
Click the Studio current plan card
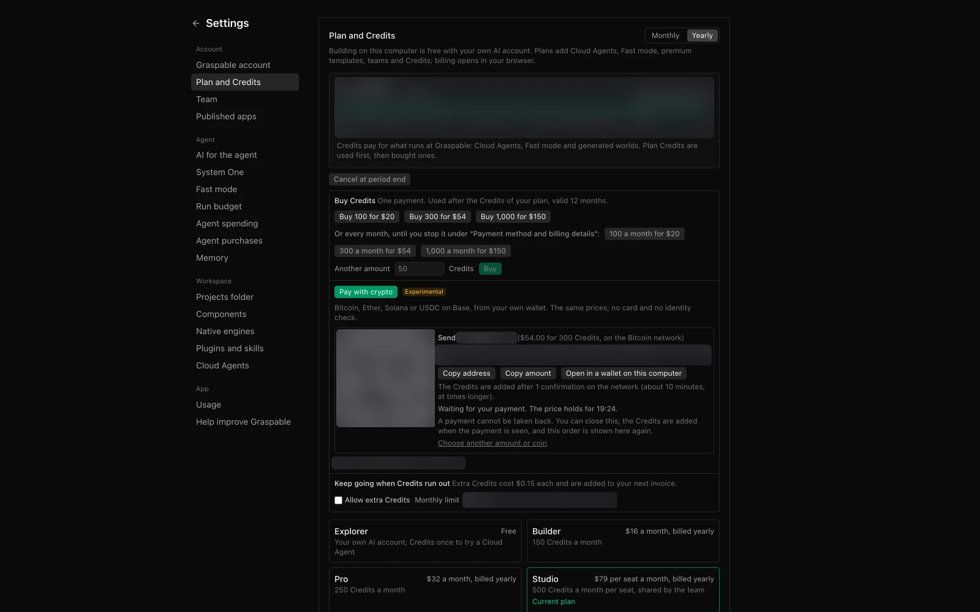pos(623,589)
